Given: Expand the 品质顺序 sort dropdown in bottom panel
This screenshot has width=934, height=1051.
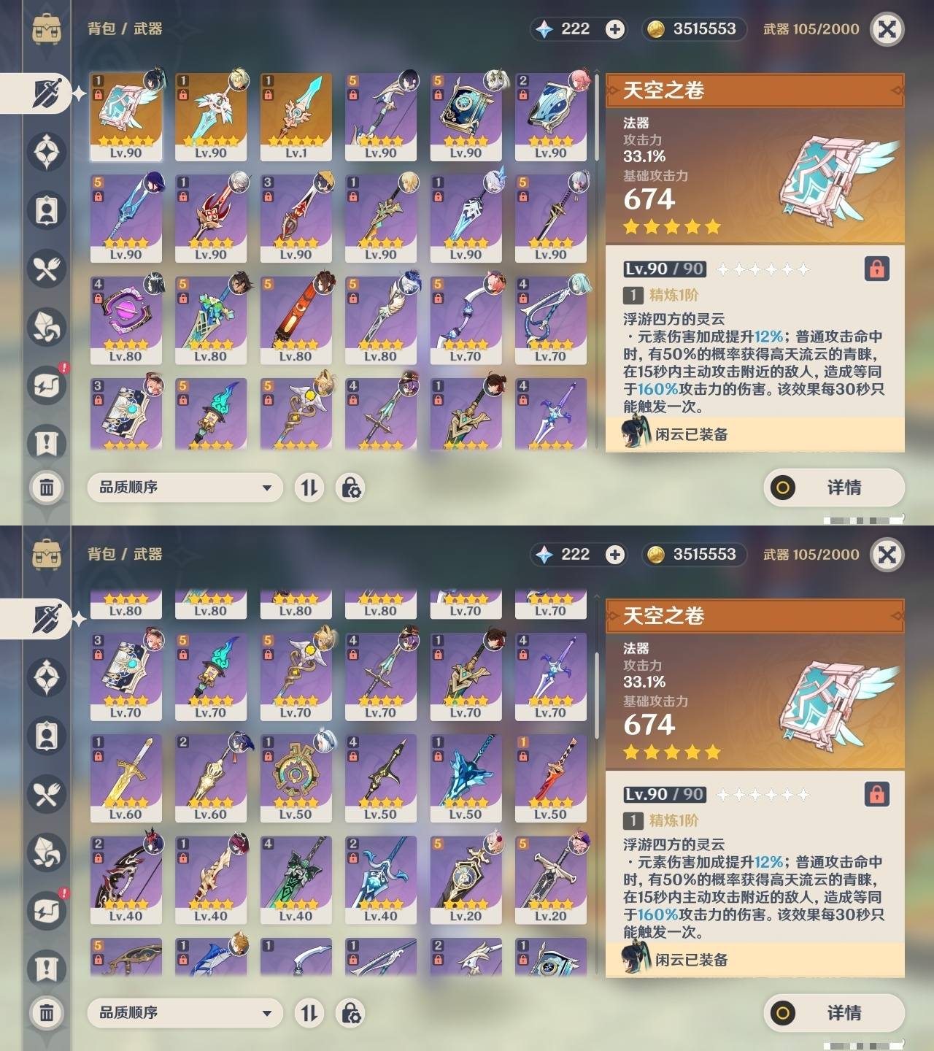Looking at the screenshot, I should pos(185,1013).
